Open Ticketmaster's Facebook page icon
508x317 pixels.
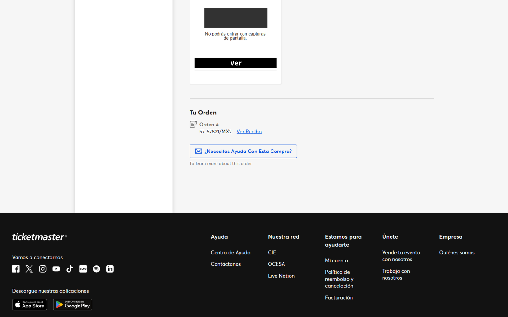16,269
